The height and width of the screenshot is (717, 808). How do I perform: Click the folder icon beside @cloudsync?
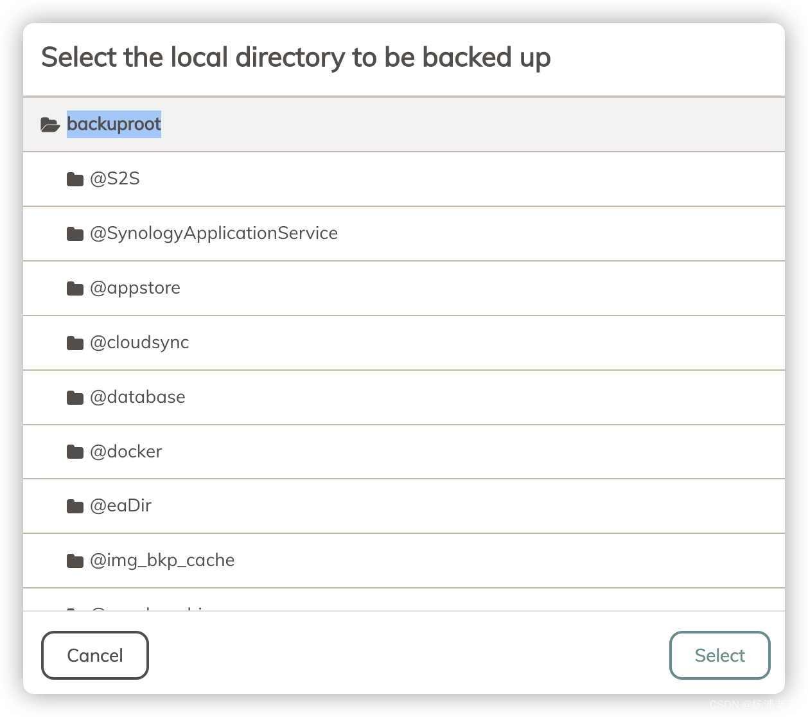pos(75,343)
